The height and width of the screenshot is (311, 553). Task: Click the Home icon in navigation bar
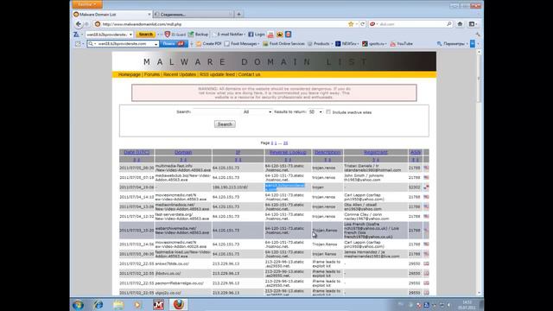(460, 24)
